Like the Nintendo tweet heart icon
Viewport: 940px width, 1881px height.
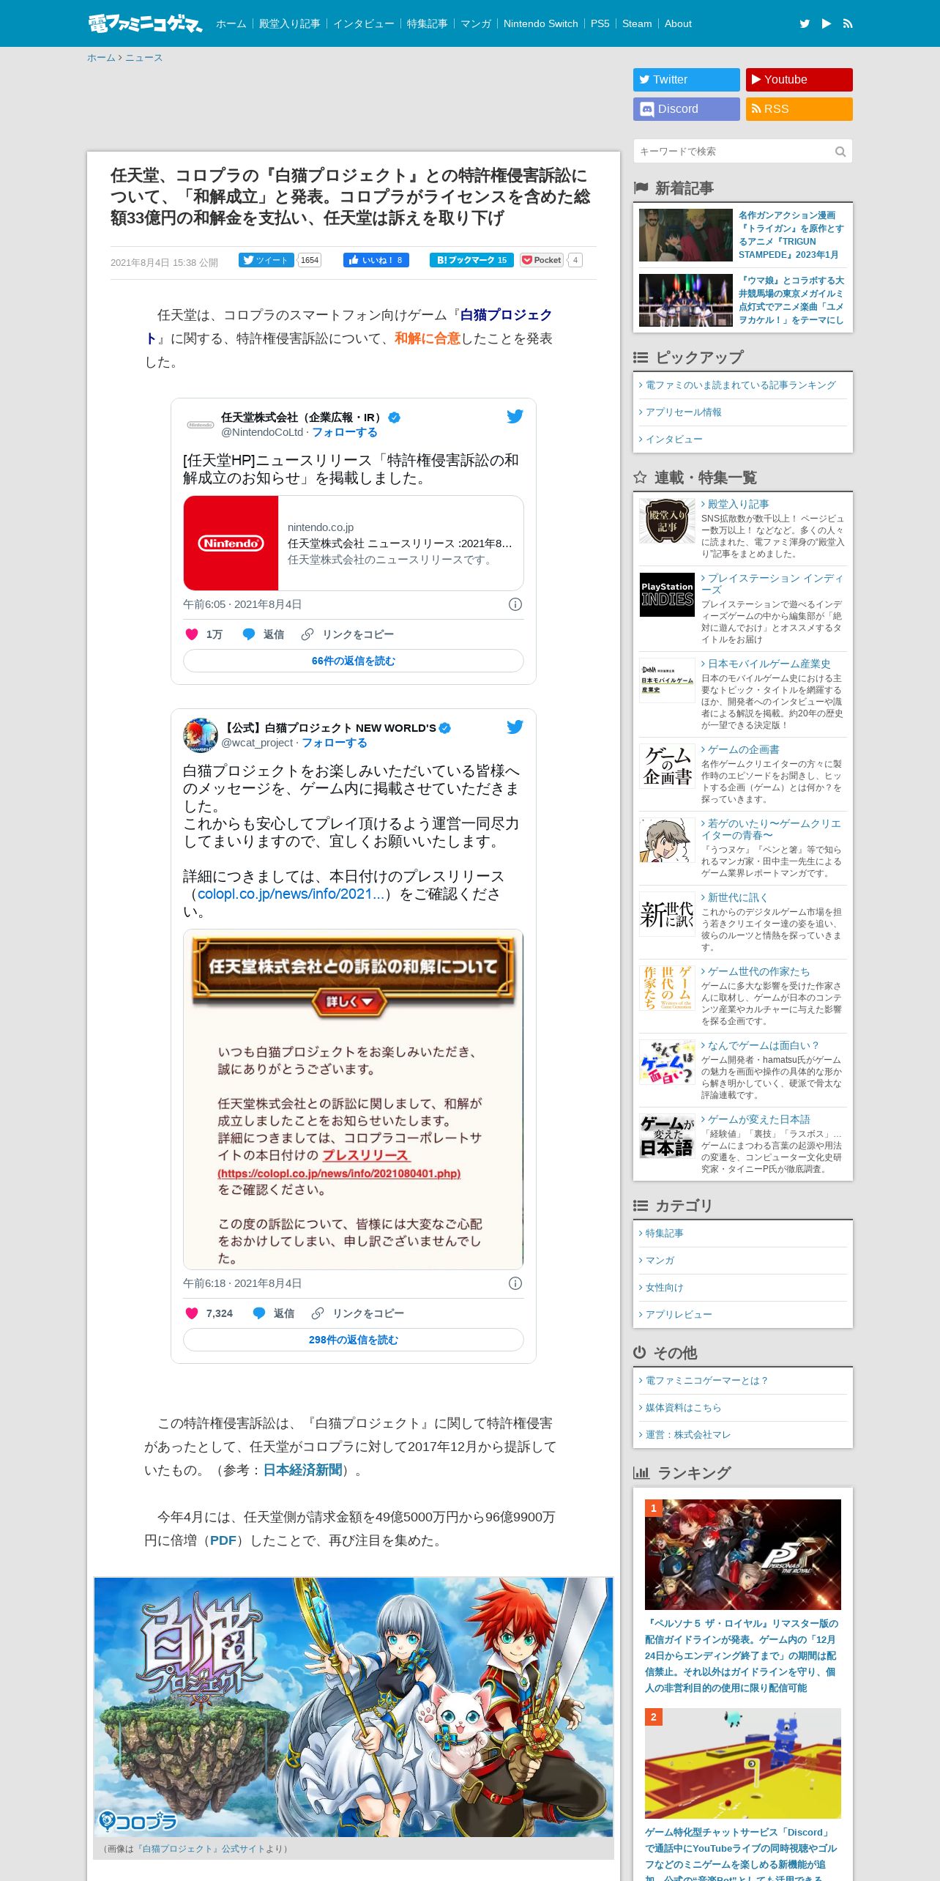pyautogui.click(x=192, y=634)
